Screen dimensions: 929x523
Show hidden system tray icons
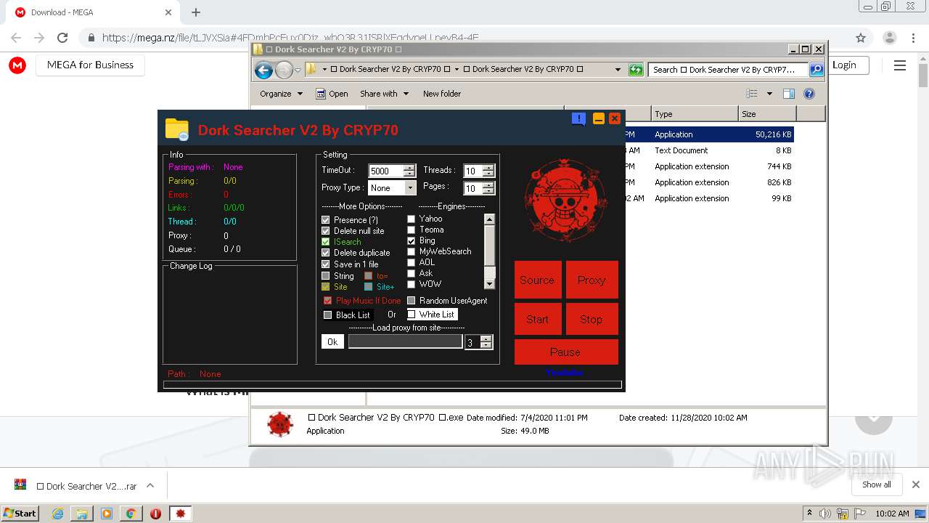click(810, 514)
